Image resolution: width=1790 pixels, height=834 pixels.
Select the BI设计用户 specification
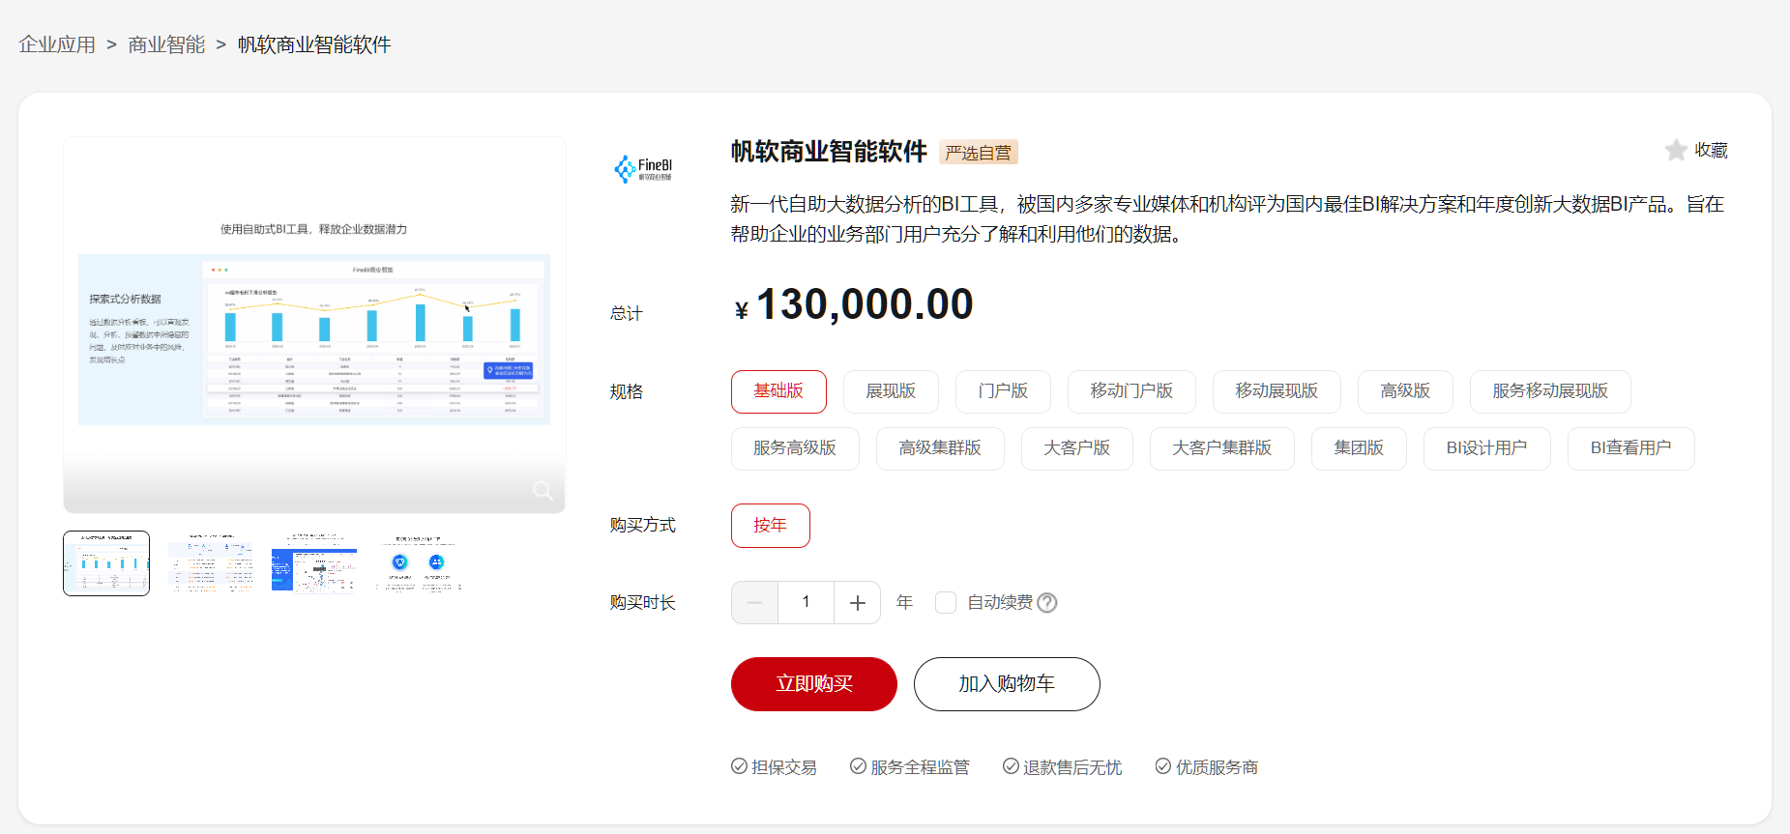(x=1487, y=448)
